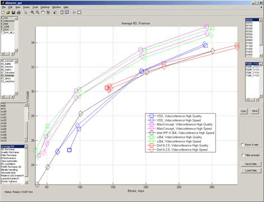Viewport: 264px width, 202px height.
Task: Select the highlighted foreman sequence entry
Action: click(8, 75)
